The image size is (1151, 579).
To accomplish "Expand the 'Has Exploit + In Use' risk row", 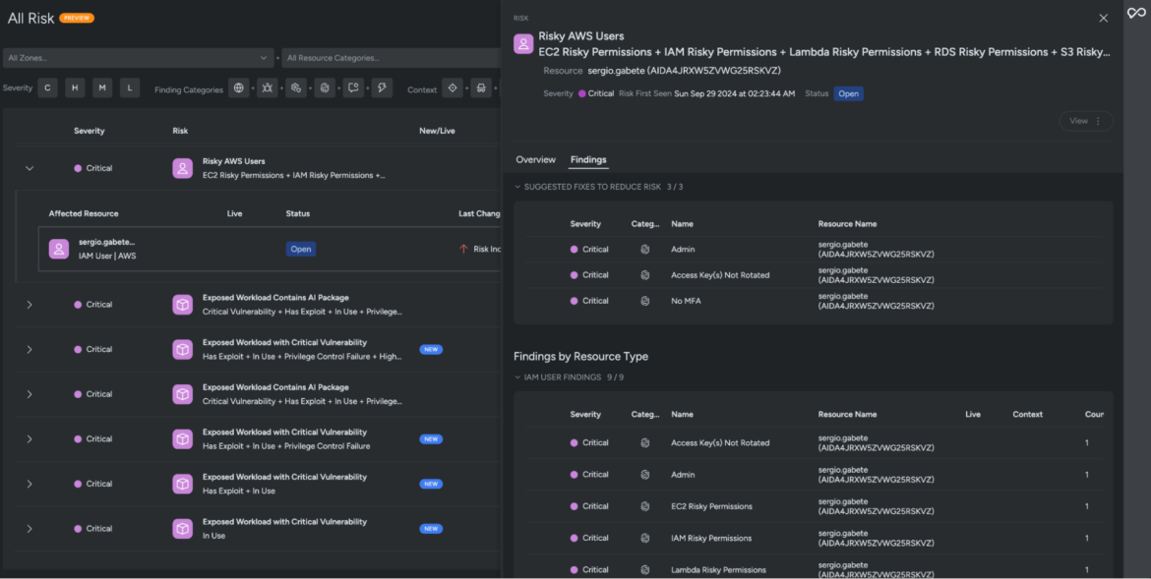I will click(x=30, y=484).
